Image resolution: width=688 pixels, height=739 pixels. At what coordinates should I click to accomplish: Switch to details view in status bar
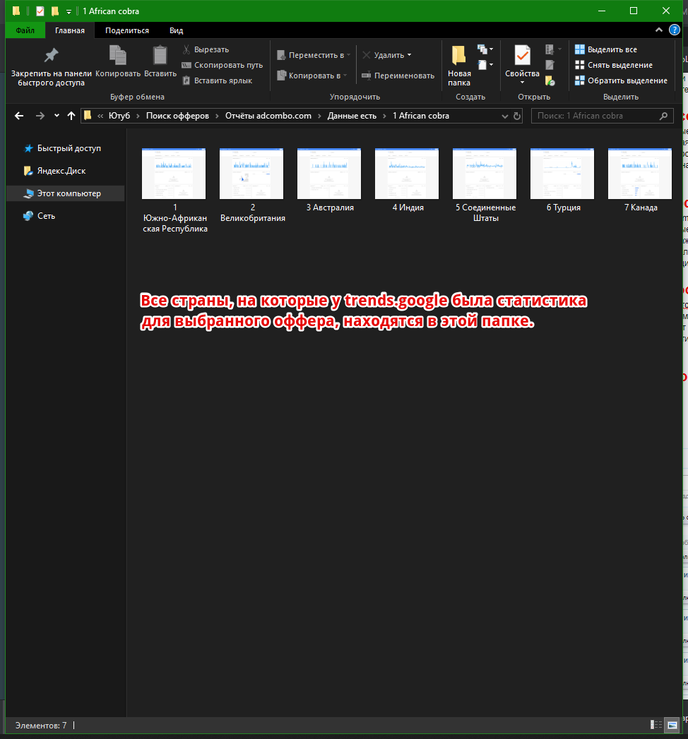pyautogui.click(x=656, y=725)
